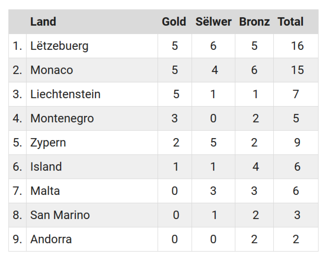
Task: Select the Zypern country cell
Action: coord(48,143)
